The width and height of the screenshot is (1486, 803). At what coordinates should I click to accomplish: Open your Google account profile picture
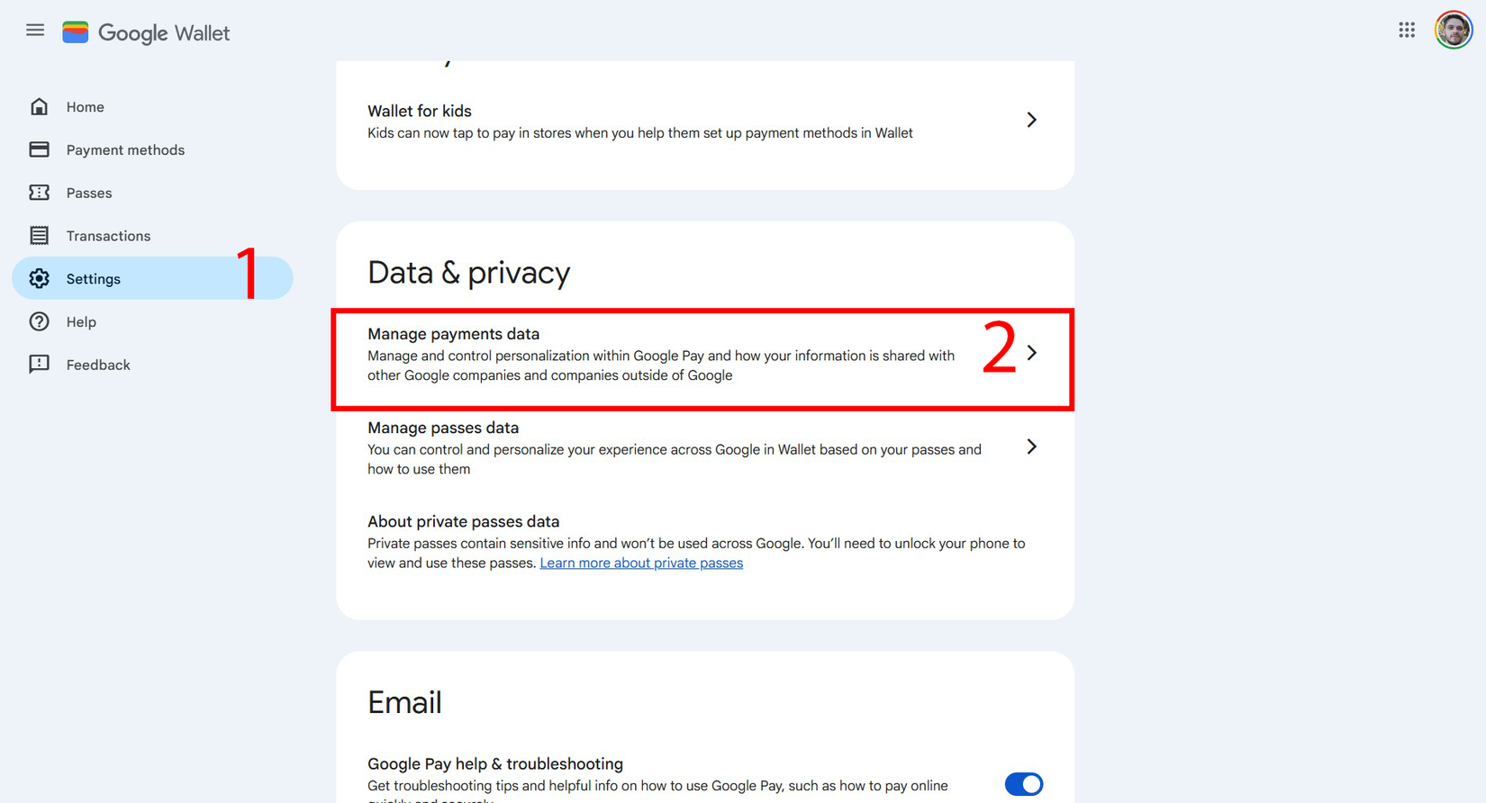1453,29
